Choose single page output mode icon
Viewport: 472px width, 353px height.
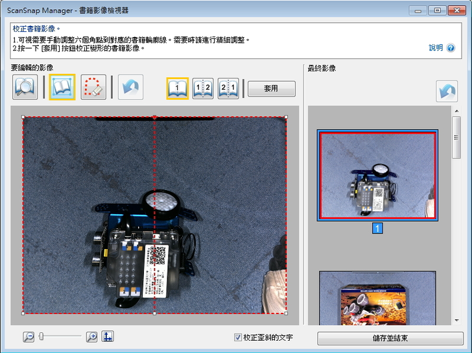coord(178,88)
